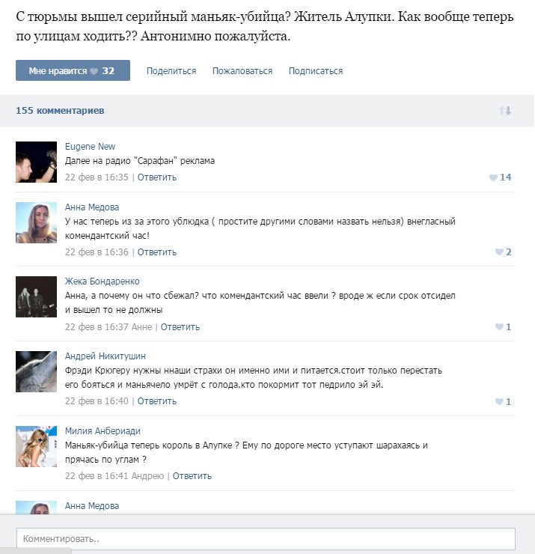Click the post text about Алупки
The height and width of the screenshot is (554, 535).
click(264, 26)
